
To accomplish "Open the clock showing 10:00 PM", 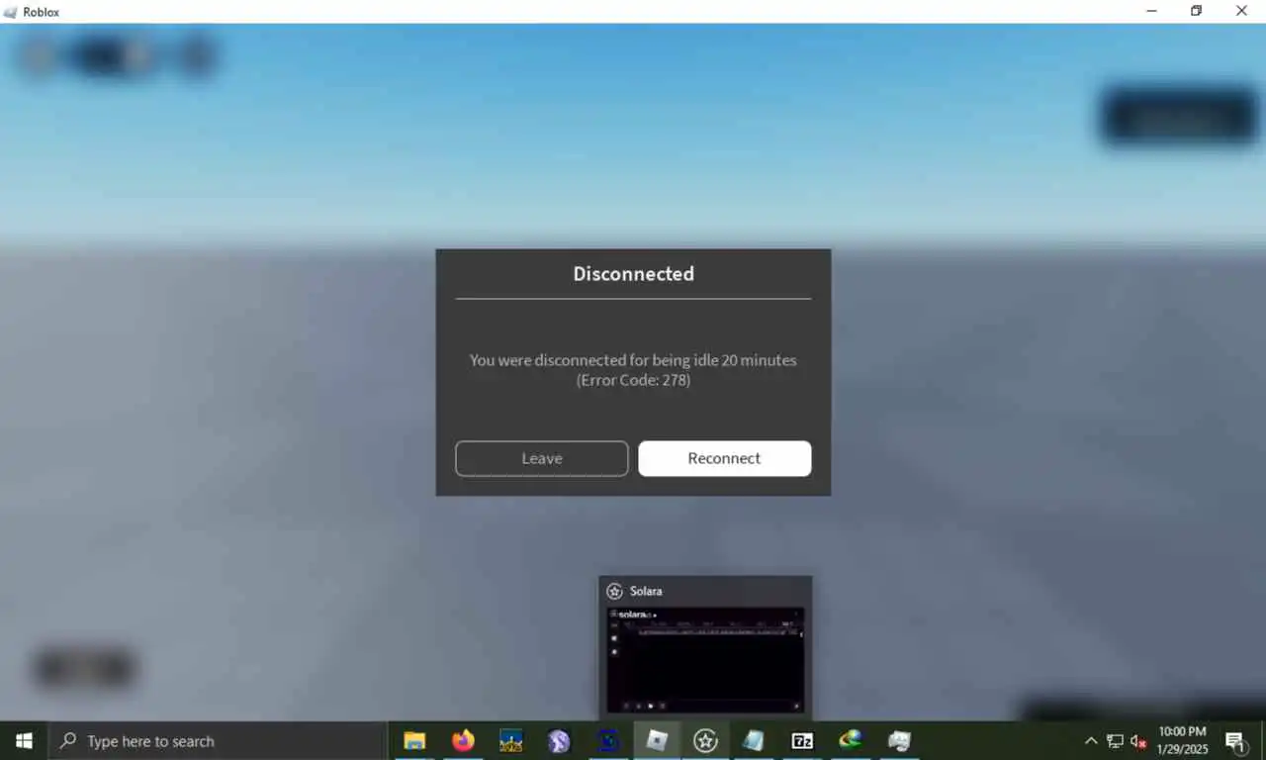I will pos(1182,741).
